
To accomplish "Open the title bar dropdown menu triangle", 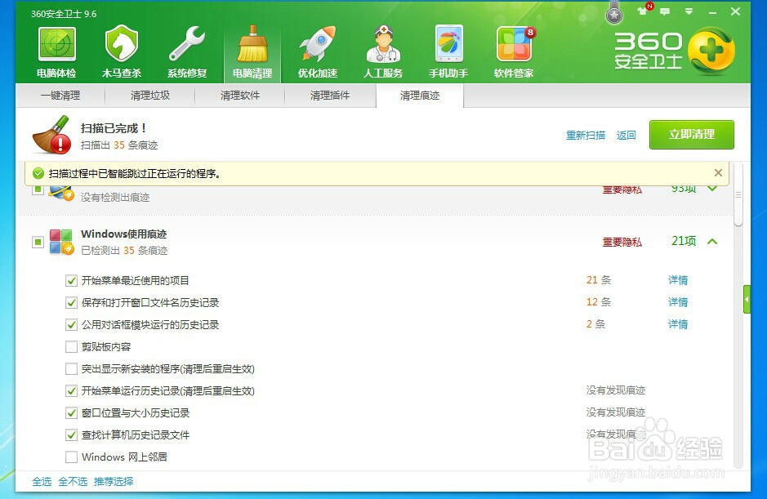I will 689,11.
